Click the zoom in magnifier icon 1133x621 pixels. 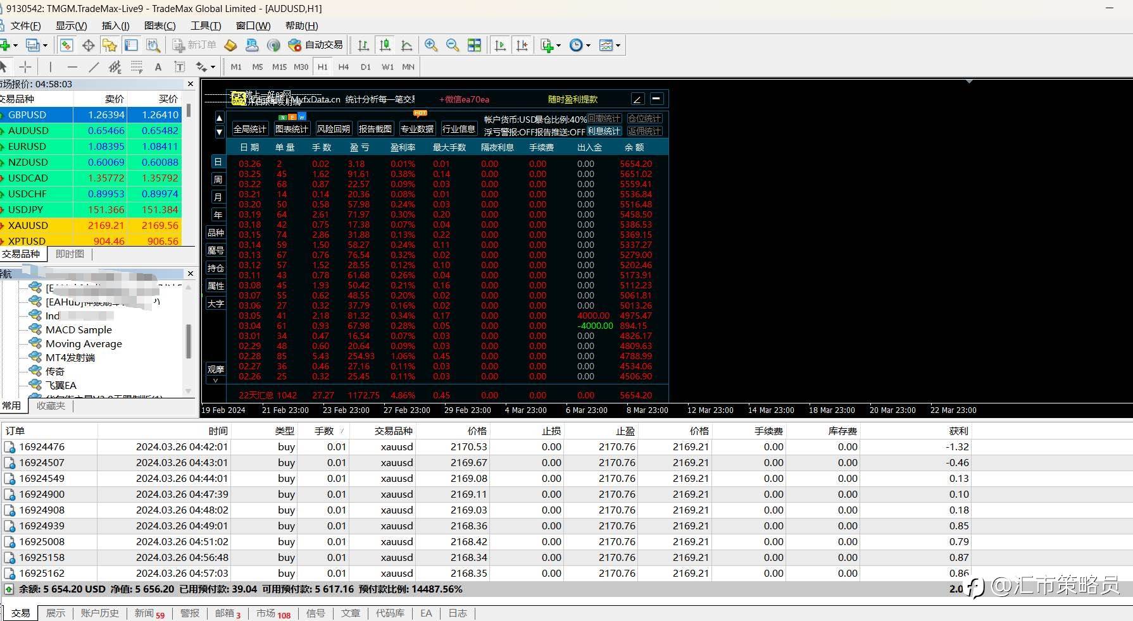[x=431, y=45]
